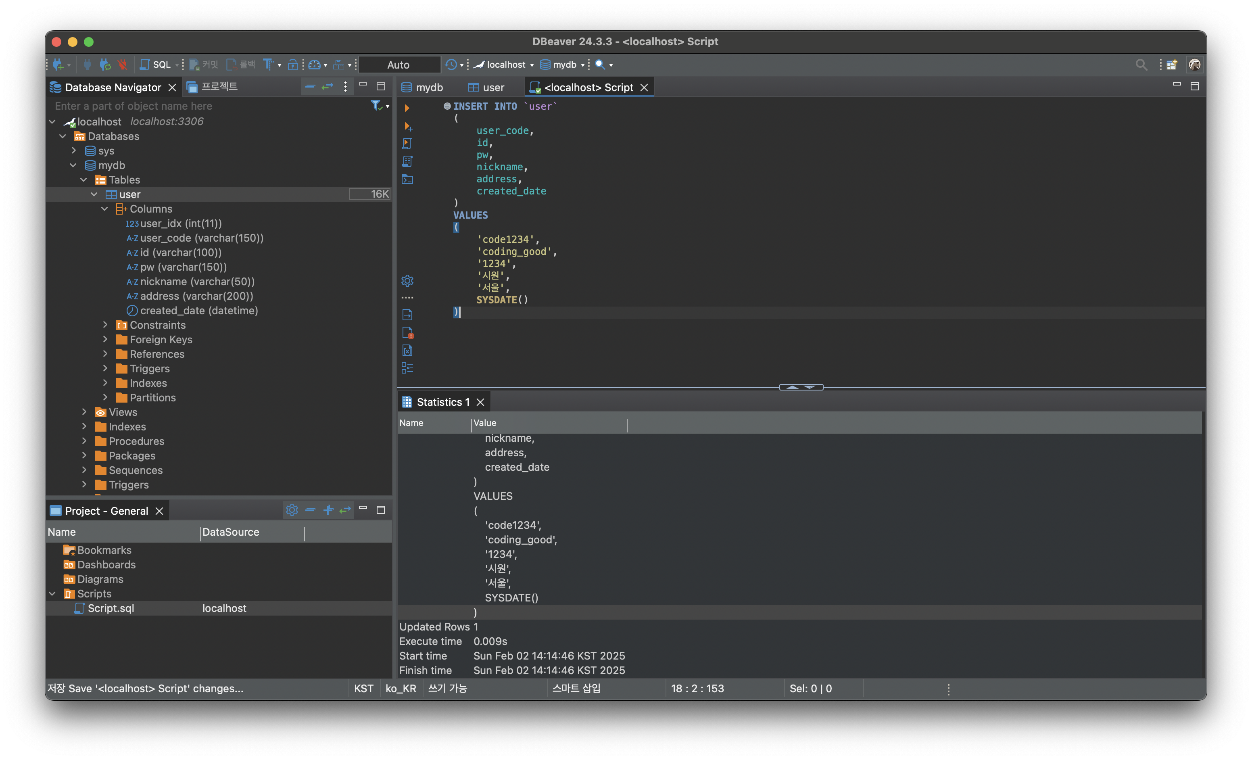Click the plus icon in Project panel toolbar
The height and width of the screenshot is (760, 1252).
[328, 509]
